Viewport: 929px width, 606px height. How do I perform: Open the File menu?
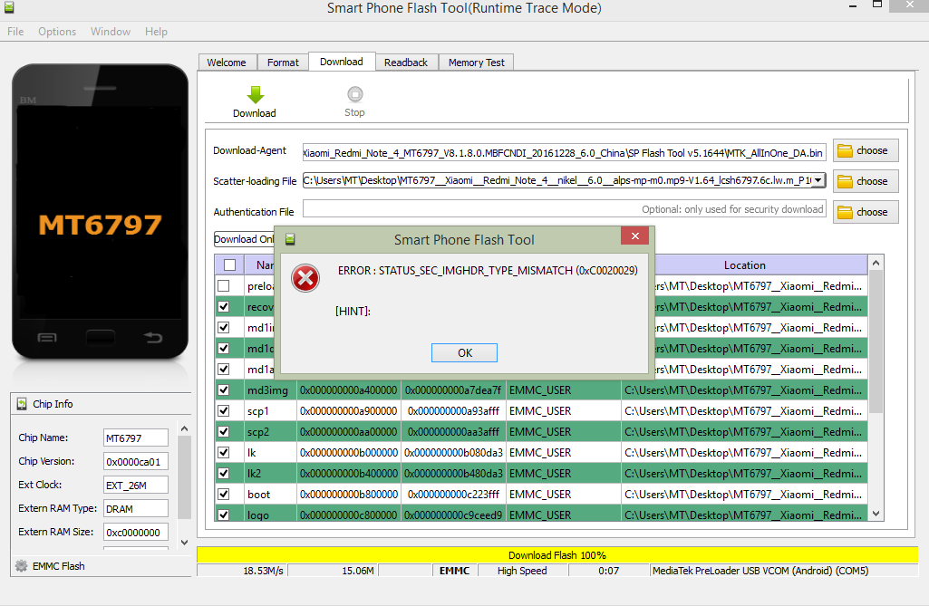[15, 32]
